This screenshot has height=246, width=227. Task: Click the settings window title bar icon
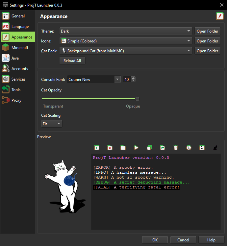pyautogui.click(x=6, y=5)
